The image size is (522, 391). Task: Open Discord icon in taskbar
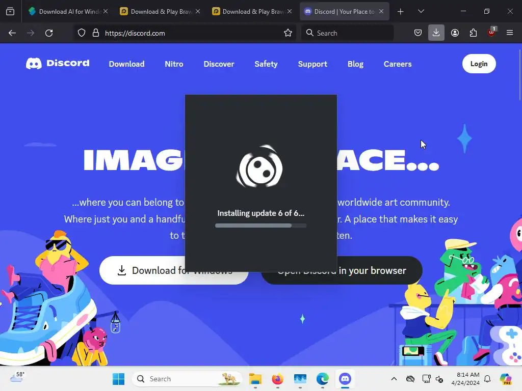click(x=345, y=379)
